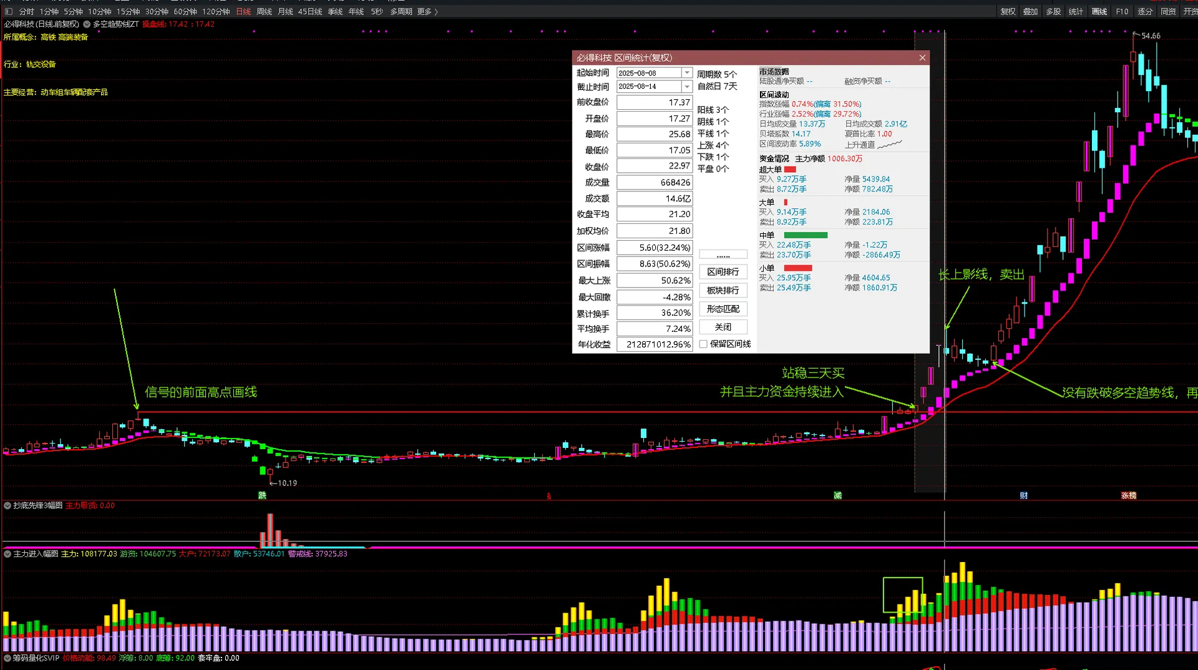Image resolution: width=1198 pixels, height=670 pixels.
Task: Click the circular arrow beside 必得科技 title
Action: (87, 24)
